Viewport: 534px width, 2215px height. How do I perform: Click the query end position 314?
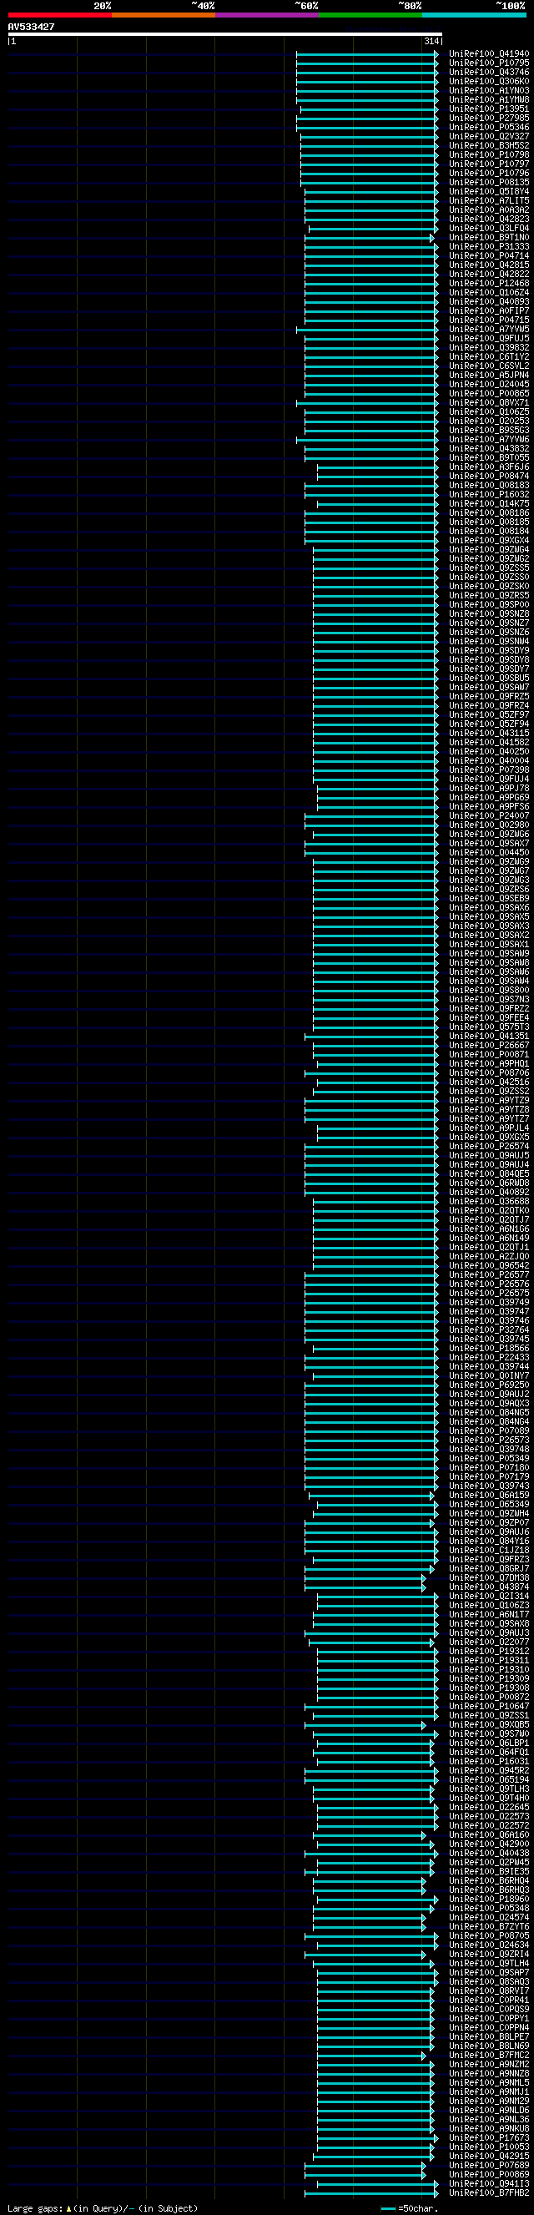(431, 41)
